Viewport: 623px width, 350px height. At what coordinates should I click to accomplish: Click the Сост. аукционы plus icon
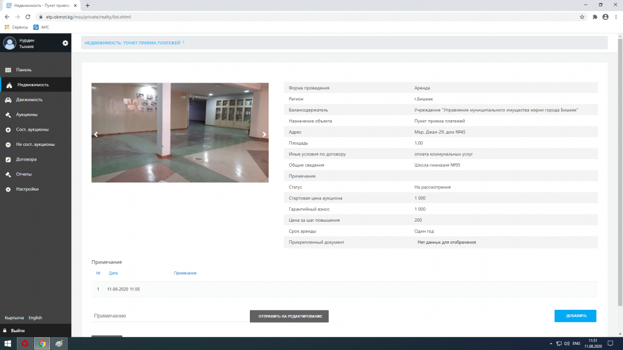[x=8, y=129]
